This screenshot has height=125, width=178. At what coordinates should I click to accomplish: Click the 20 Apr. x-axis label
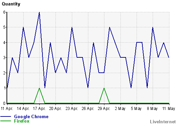point(55,109)
